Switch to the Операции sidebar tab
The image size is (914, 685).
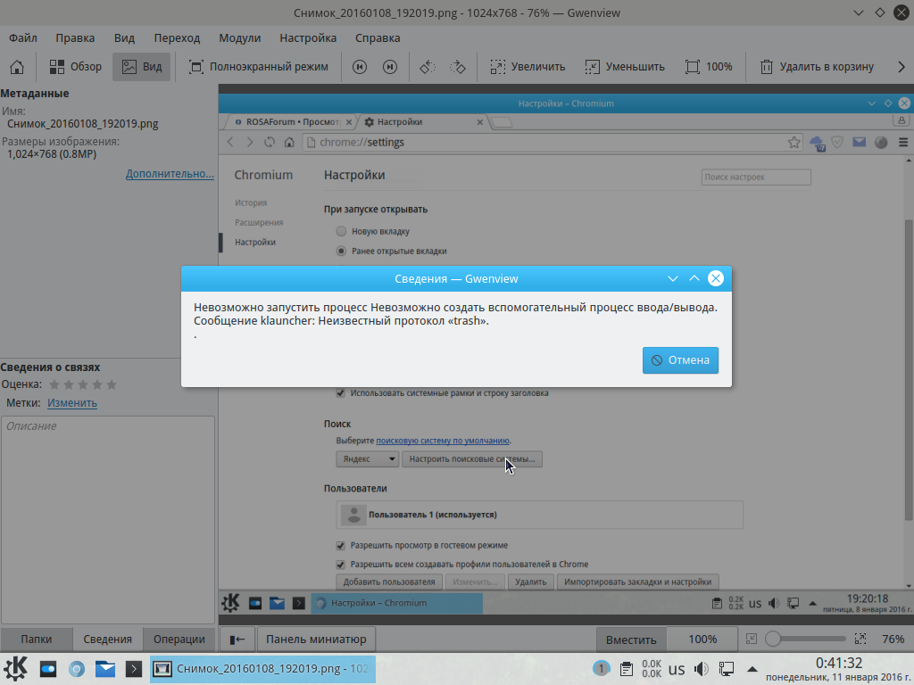click(179, 639)
